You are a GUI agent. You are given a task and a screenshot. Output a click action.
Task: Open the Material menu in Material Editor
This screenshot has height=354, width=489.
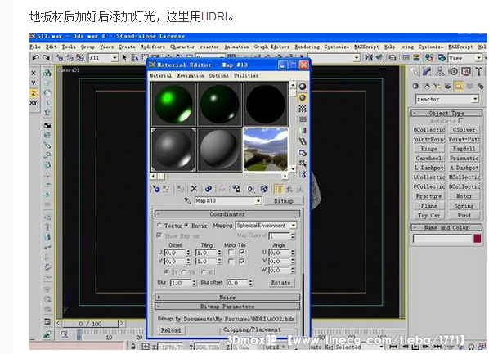pos(160,75)
